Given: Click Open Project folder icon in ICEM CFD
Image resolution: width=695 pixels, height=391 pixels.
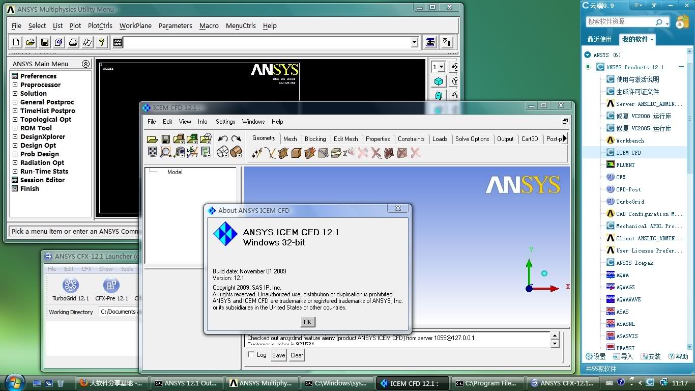Looking at the screenshot, I should (x=152, y=139).
